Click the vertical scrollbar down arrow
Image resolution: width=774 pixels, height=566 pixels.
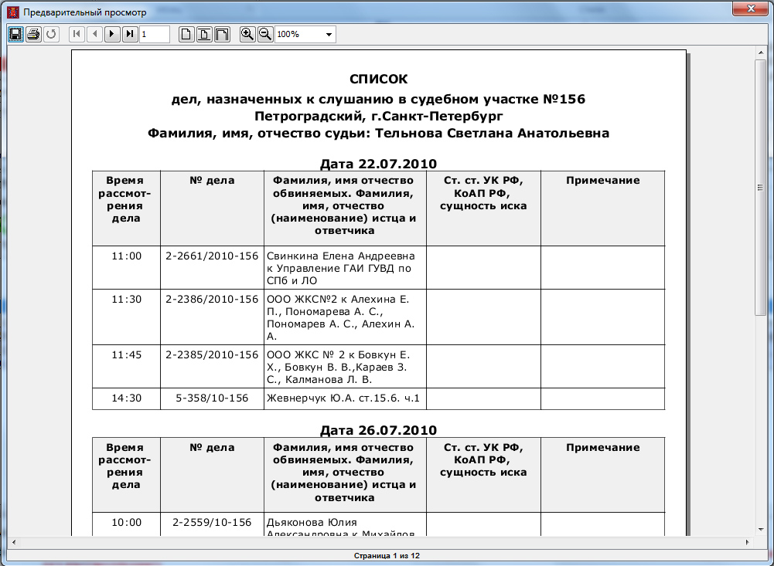761,529
